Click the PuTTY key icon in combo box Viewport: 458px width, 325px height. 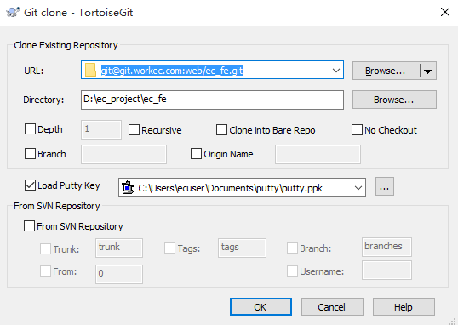tap(128, 187)
